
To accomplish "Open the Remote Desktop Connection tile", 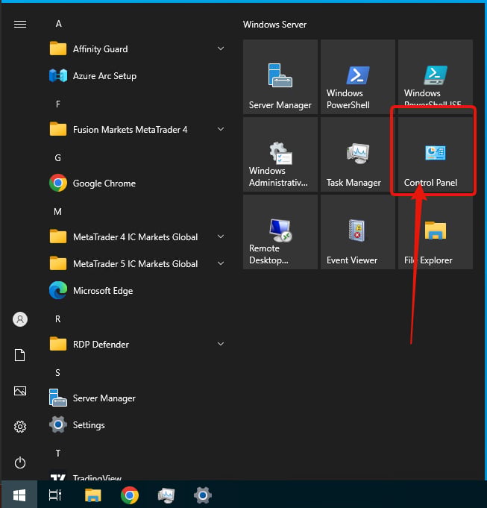I will [280, 232].
